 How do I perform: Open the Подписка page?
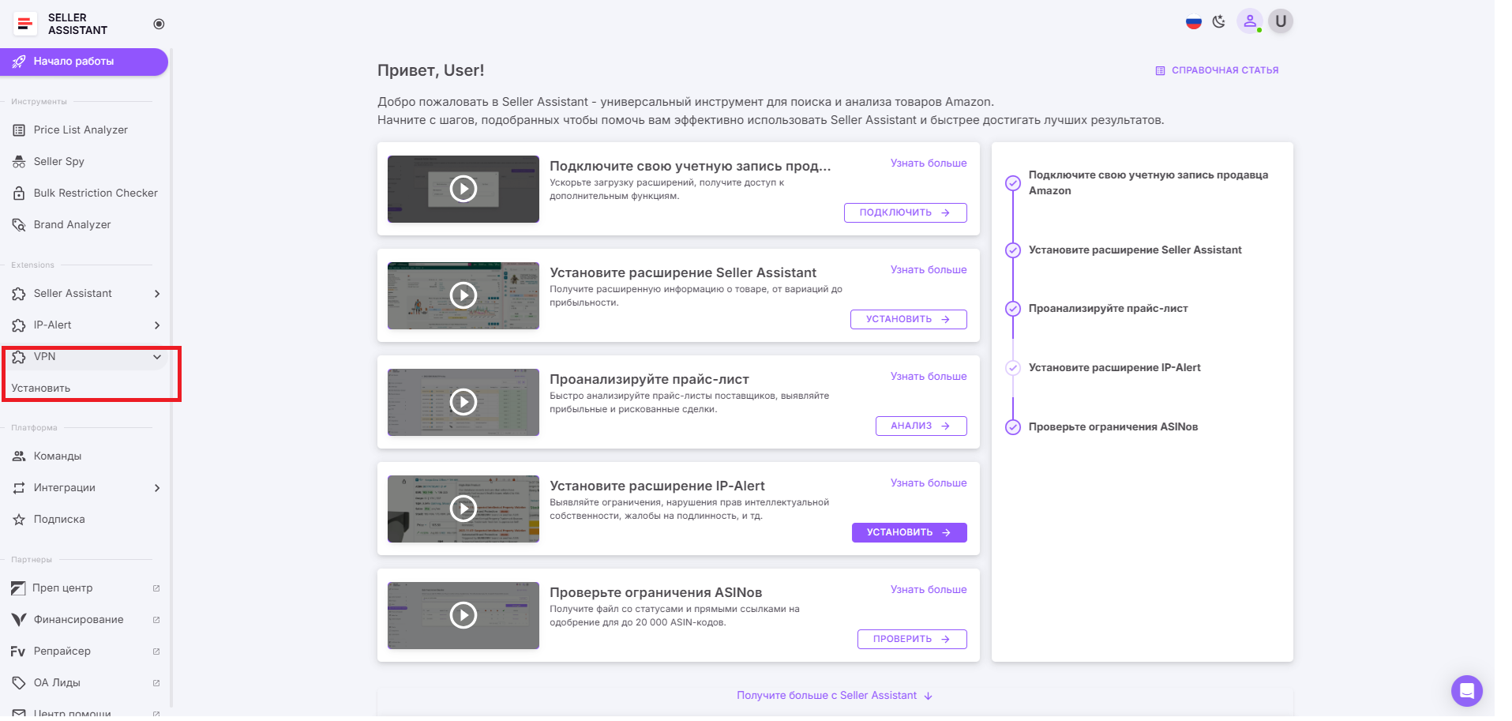click(x=57, y=519)
